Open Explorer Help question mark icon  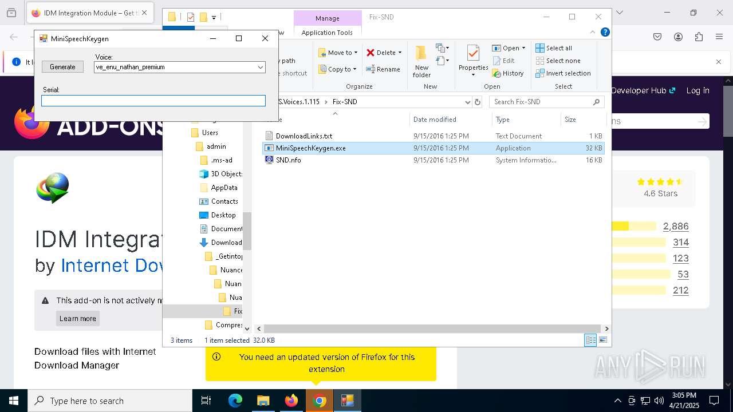tap(605, 33)
